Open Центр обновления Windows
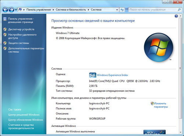 click(x=26, y=120)
